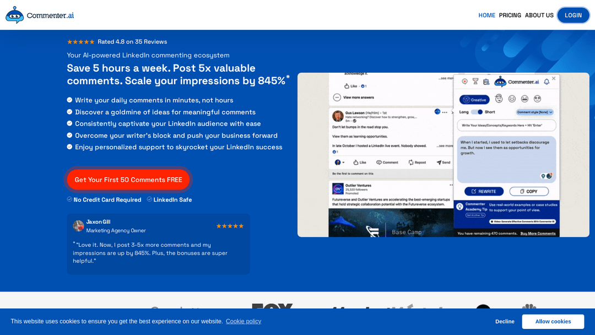
Task: Click View more answers in LinkedIn feed
Action: pos(358,98)
